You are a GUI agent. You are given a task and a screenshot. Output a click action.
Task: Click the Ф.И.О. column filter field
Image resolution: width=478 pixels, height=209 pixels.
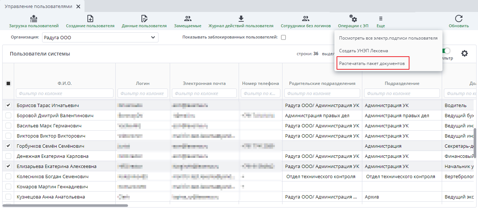[x=65, y=93]
